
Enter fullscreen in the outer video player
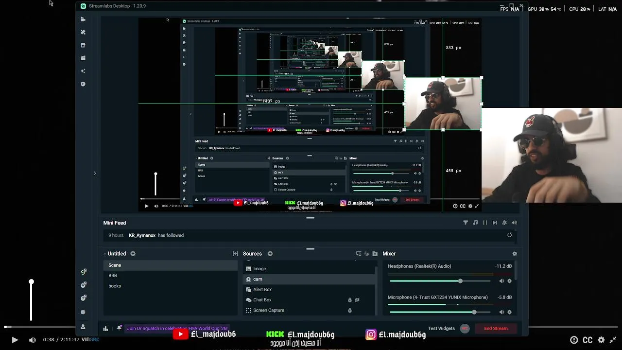click(613, 340)
